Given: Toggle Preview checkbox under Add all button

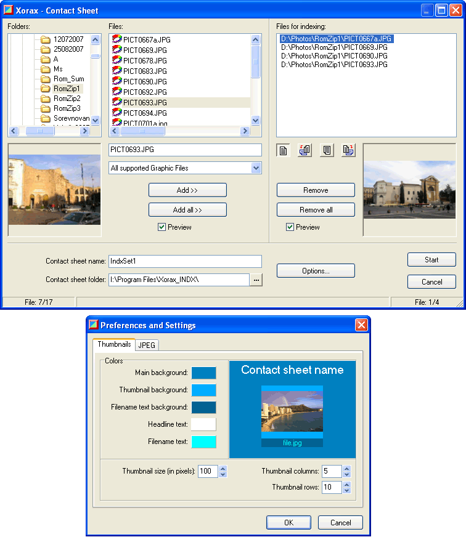Looking at the screenshot, I should pyautogui.click(x=161, y=227).
